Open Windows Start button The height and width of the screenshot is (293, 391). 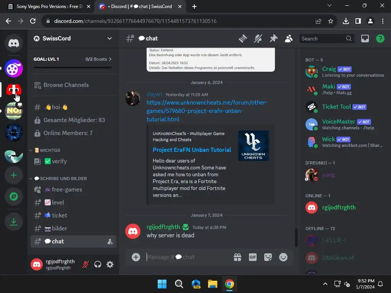[162, 284]
